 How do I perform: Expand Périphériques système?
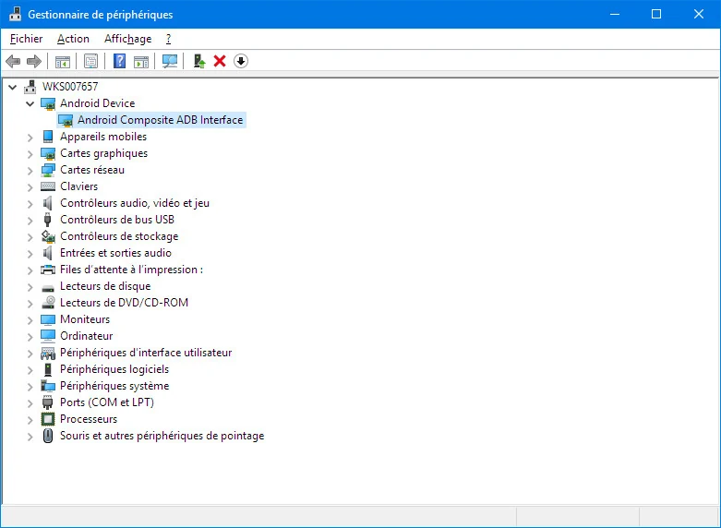[30, 387]
